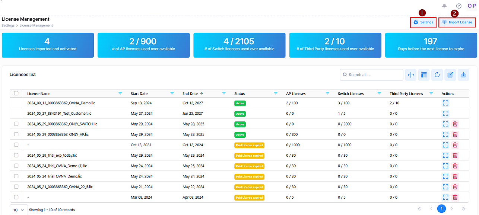Refresh the licenses list
The height and width of the screenshot is (215, 479).
[x=437, y=75]
